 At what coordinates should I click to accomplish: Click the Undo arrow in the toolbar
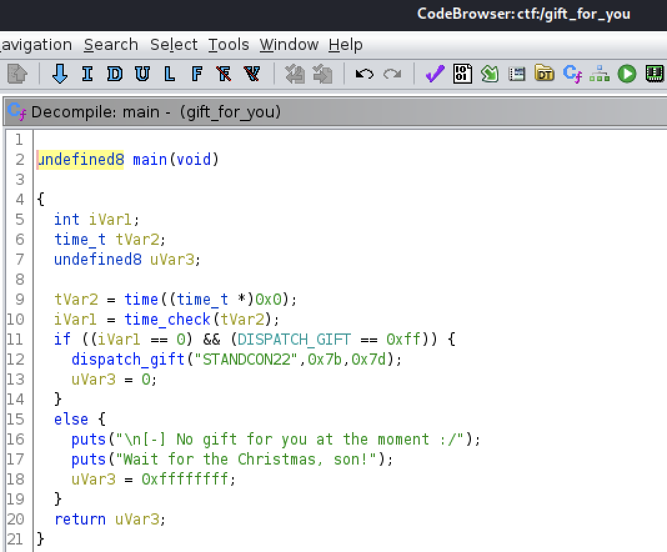(365, 74)
